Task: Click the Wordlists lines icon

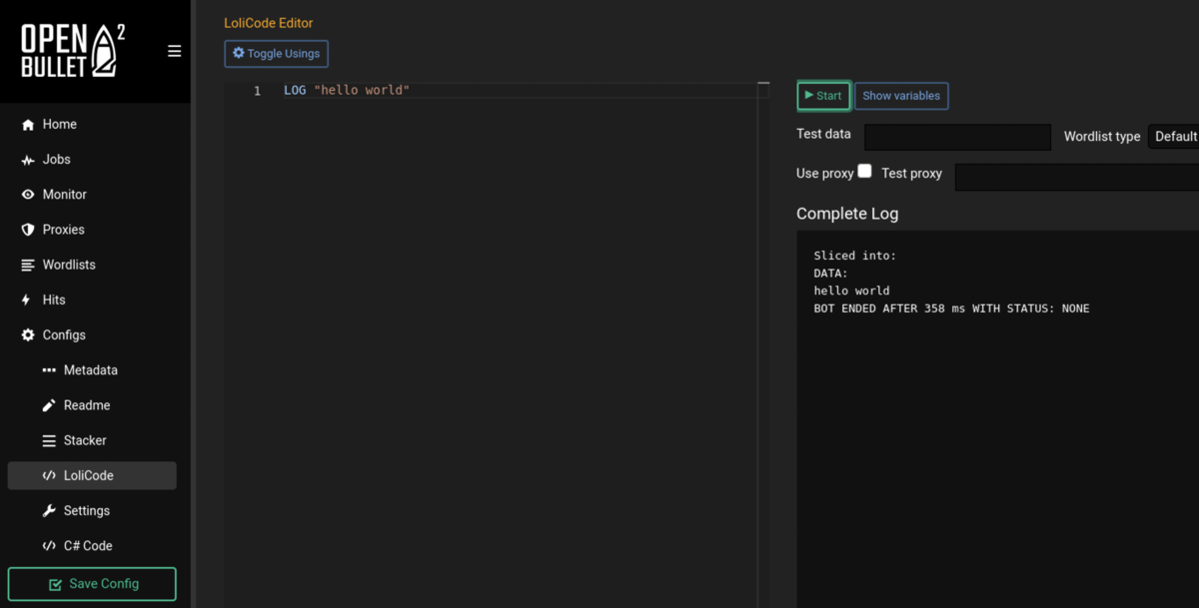Action: (x=28, y=265)
